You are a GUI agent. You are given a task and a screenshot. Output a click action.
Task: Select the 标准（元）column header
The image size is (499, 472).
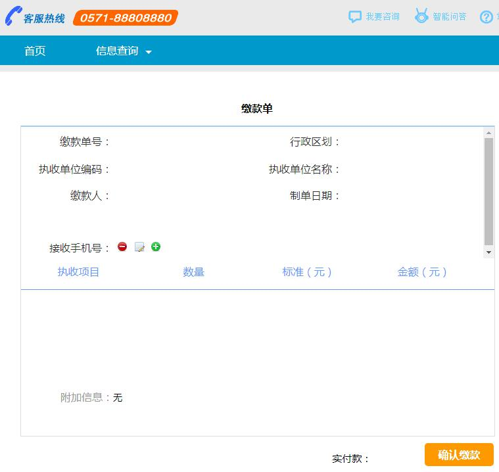[x=307, y=272]
